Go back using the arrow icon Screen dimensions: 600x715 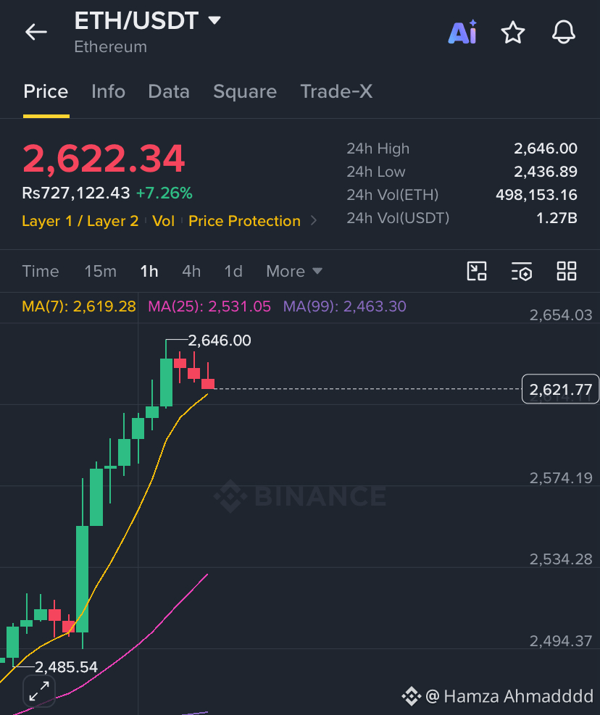(x=36, y=32)
